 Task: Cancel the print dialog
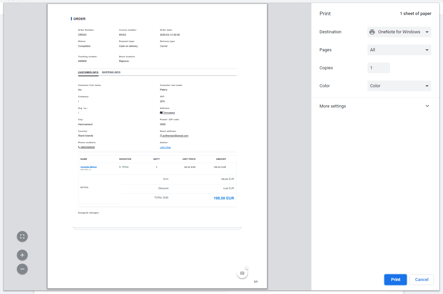click(x=422, y=280)
